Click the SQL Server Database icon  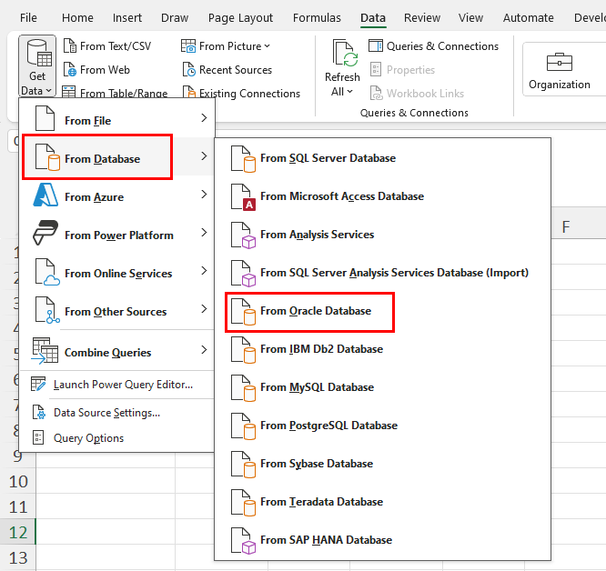click(243, 159)
